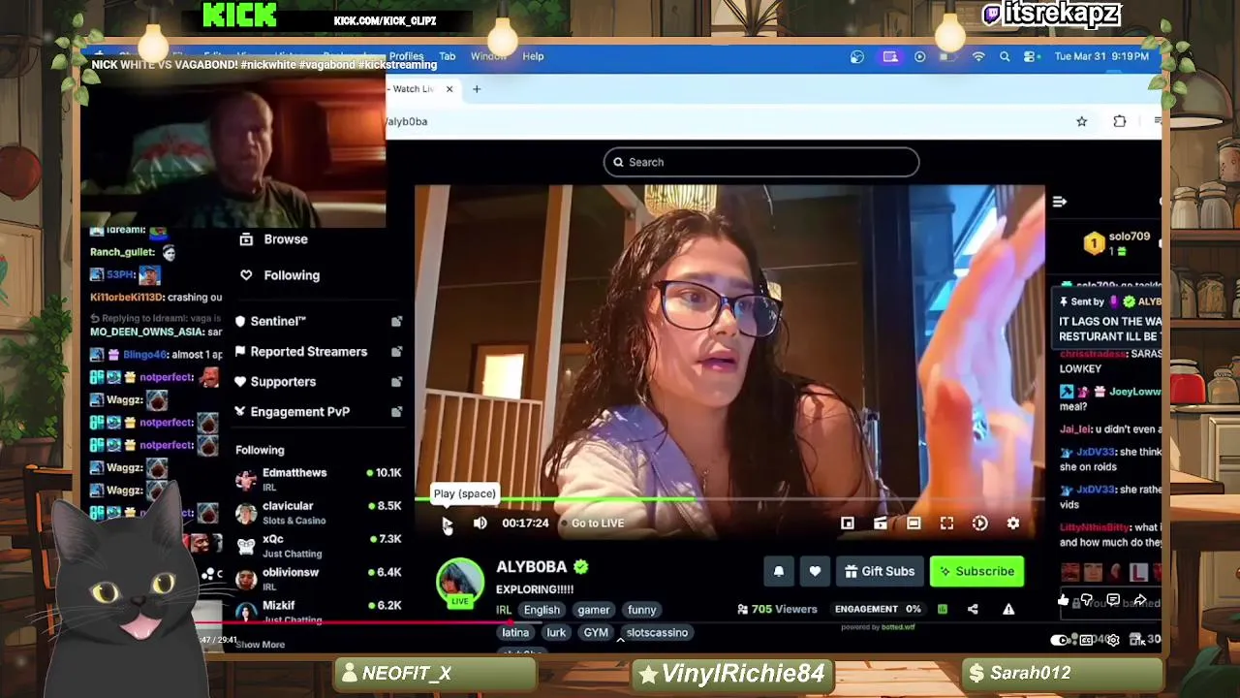This screenshot has height=698, width=1240.
Task: Open the Profiles menu in menu bar
Action: [406, 56]
